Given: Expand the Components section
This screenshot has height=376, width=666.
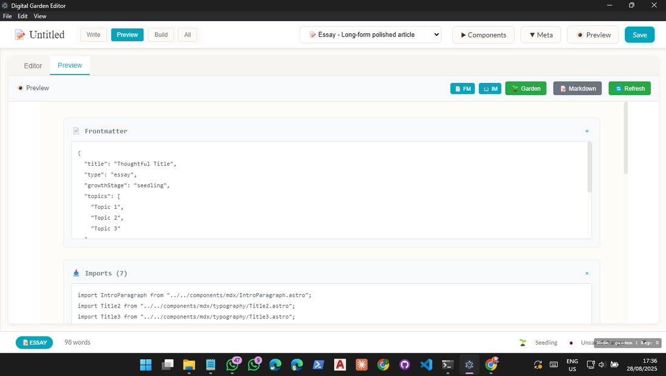Looking at the screenshot, I should [x=483, y=35].
